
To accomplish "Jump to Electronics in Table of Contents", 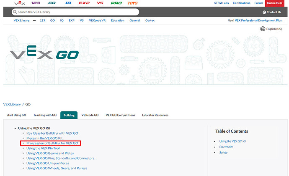I will tap(226, 147).
